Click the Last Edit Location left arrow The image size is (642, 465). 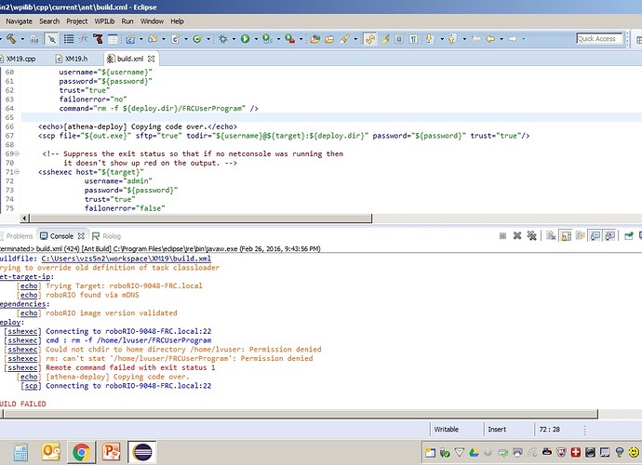click(x=475, y=39)
